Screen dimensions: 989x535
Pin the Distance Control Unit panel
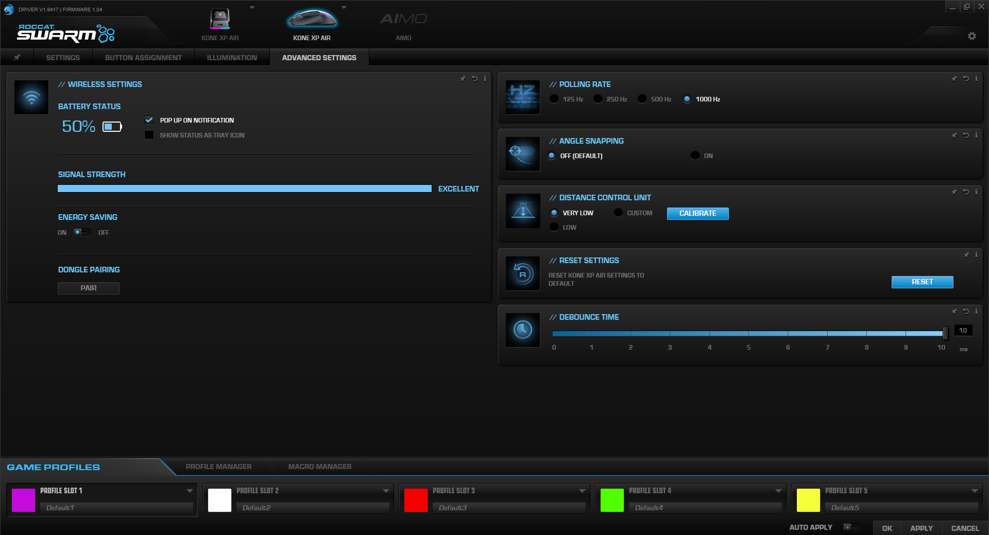pyautogui.click(x=954, y=192)
